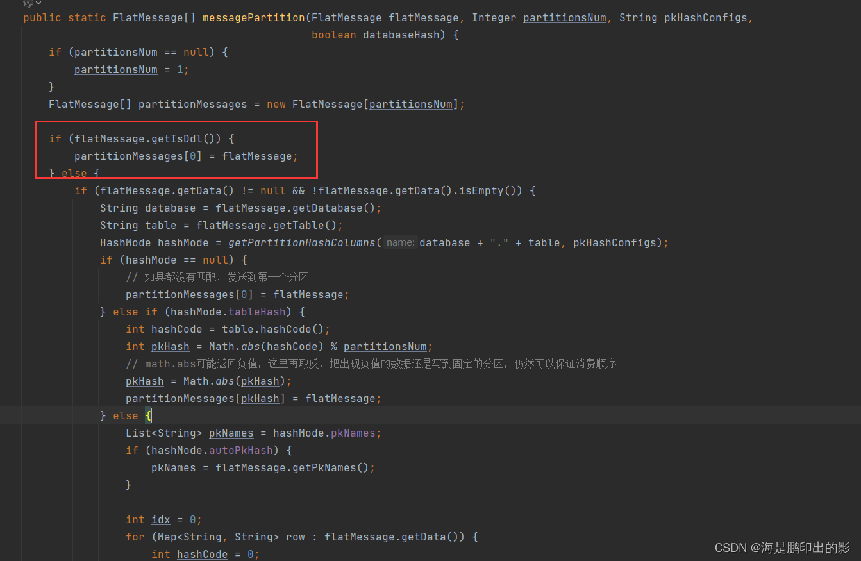Expand the chevron dropdown above the method signature
861x561 pixels.
point(38,3)
